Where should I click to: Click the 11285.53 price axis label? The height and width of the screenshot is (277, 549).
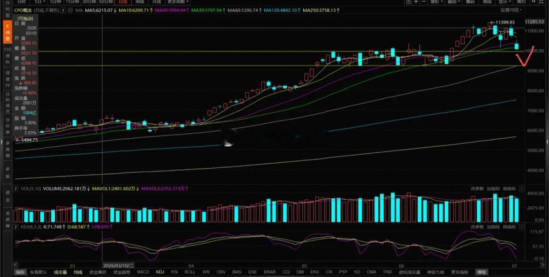coord(534,22)
